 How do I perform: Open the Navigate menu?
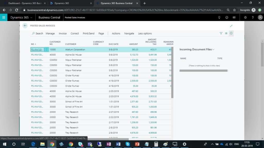pyautogui.click(x=129, y=33)
